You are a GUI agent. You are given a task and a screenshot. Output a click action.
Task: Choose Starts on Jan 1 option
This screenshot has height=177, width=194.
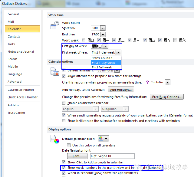(106, 58)
